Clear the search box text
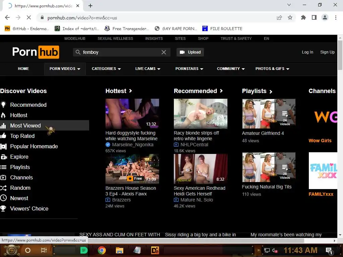343x257 pixels. pyautogui.click(x=163, y=52)
